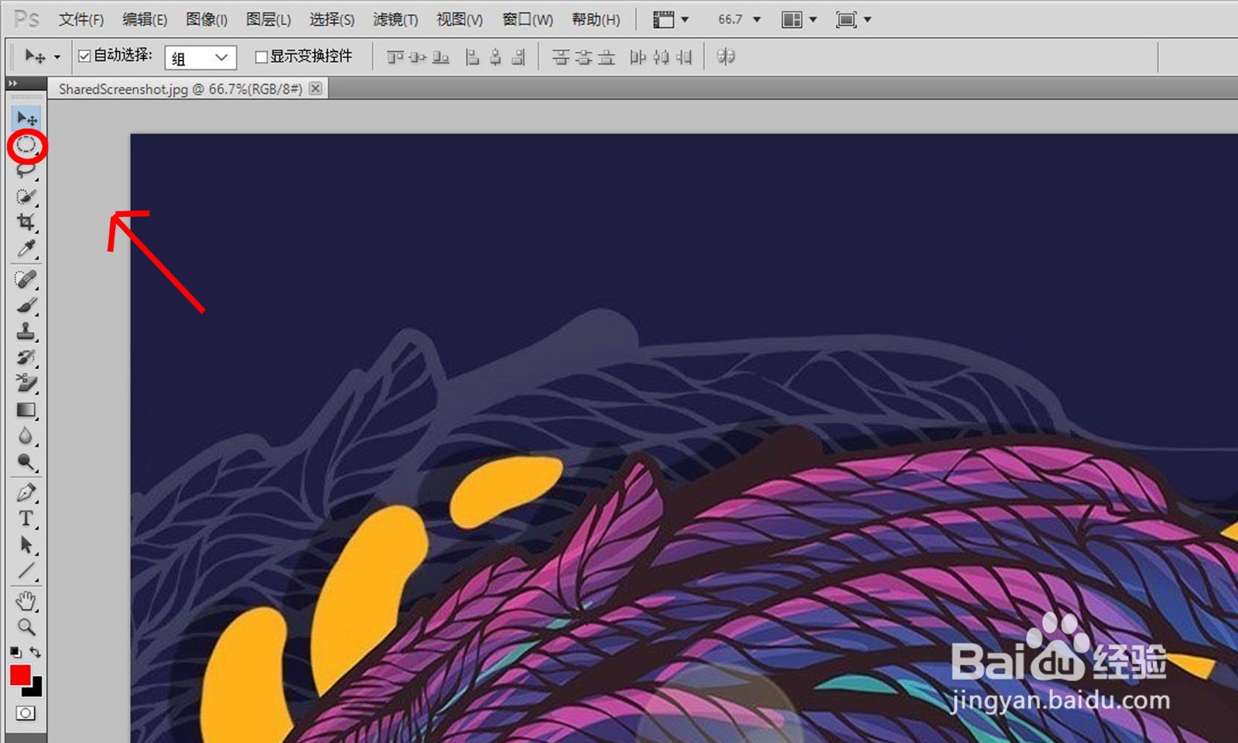Open the 滤镜(T) menu
Screen dimensions: 1238x743
(395, 19)
